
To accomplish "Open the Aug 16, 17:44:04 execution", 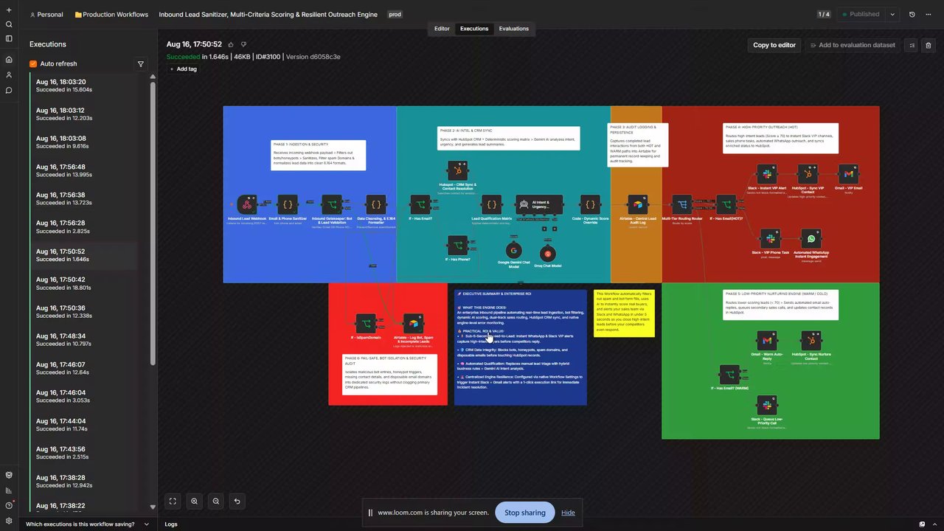I will coord(85,425).
